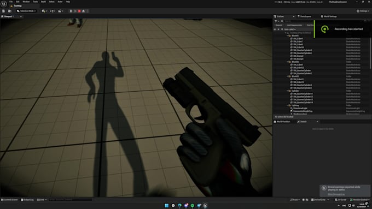The image size is (372, 209).
Task: Open the Edit menu
Action: [18, 2]
